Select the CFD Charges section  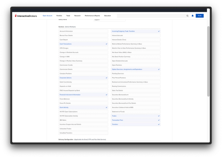pyautogui.click(x=83, y=48)
